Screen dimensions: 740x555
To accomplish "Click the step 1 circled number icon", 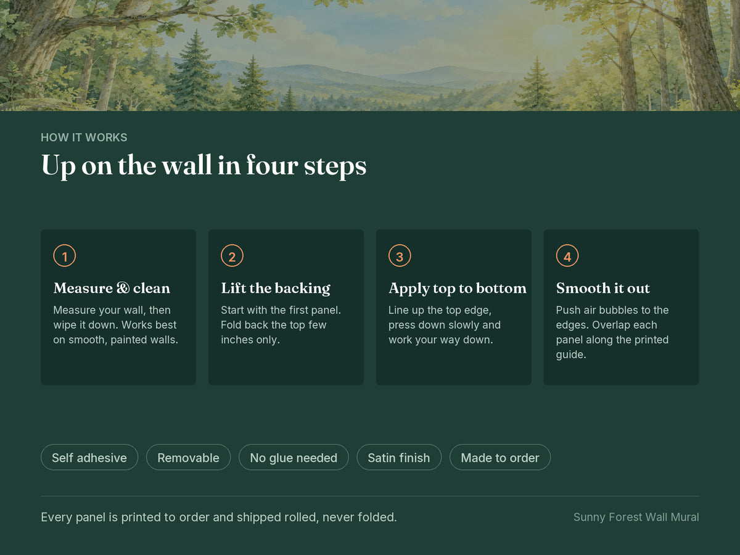I will (x=65, y=256).
